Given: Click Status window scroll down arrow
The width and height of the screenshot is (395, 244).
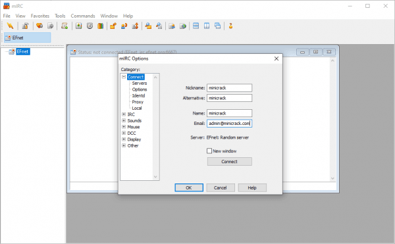Looking at the screenshot, I should (332, 178).
